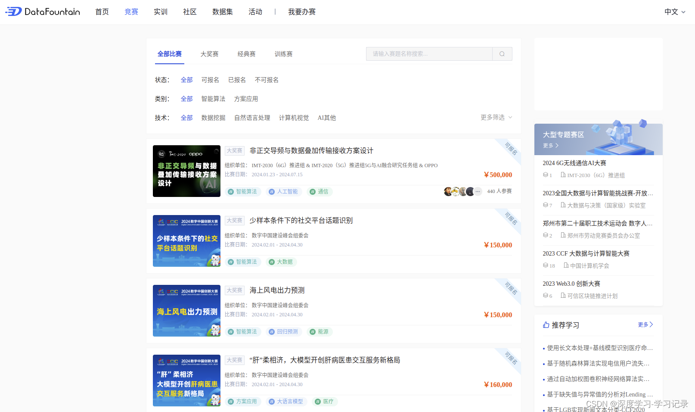
Task: Click the more participants ellipsis avatar
Action: click(x=478, y=191)
